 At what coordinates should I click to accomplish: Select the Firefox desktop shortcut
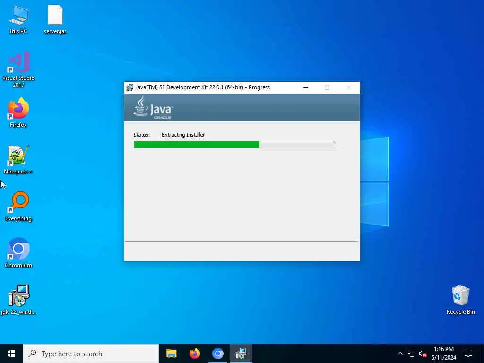pyautogui.click(x=18, y=112)
